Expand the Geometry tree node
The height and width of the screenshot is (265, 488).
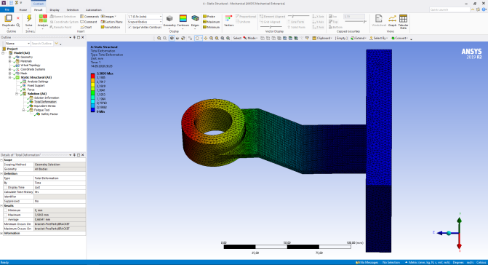(x=9, y=58)
